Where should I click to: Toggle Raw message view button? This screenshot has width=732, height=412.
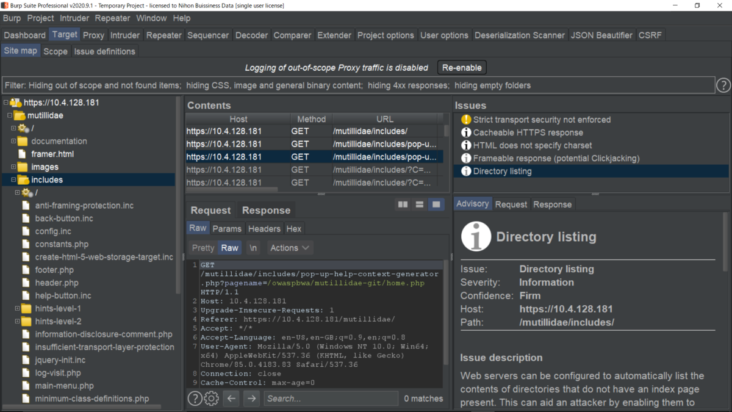(230, 248)
